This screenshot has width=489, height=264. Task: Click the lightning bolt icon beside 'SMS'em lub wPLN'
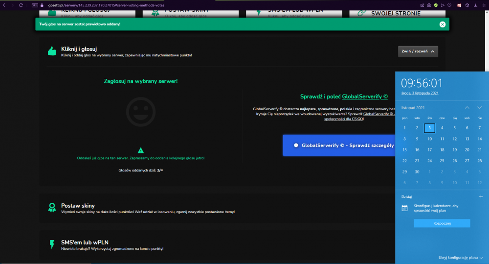52,244
